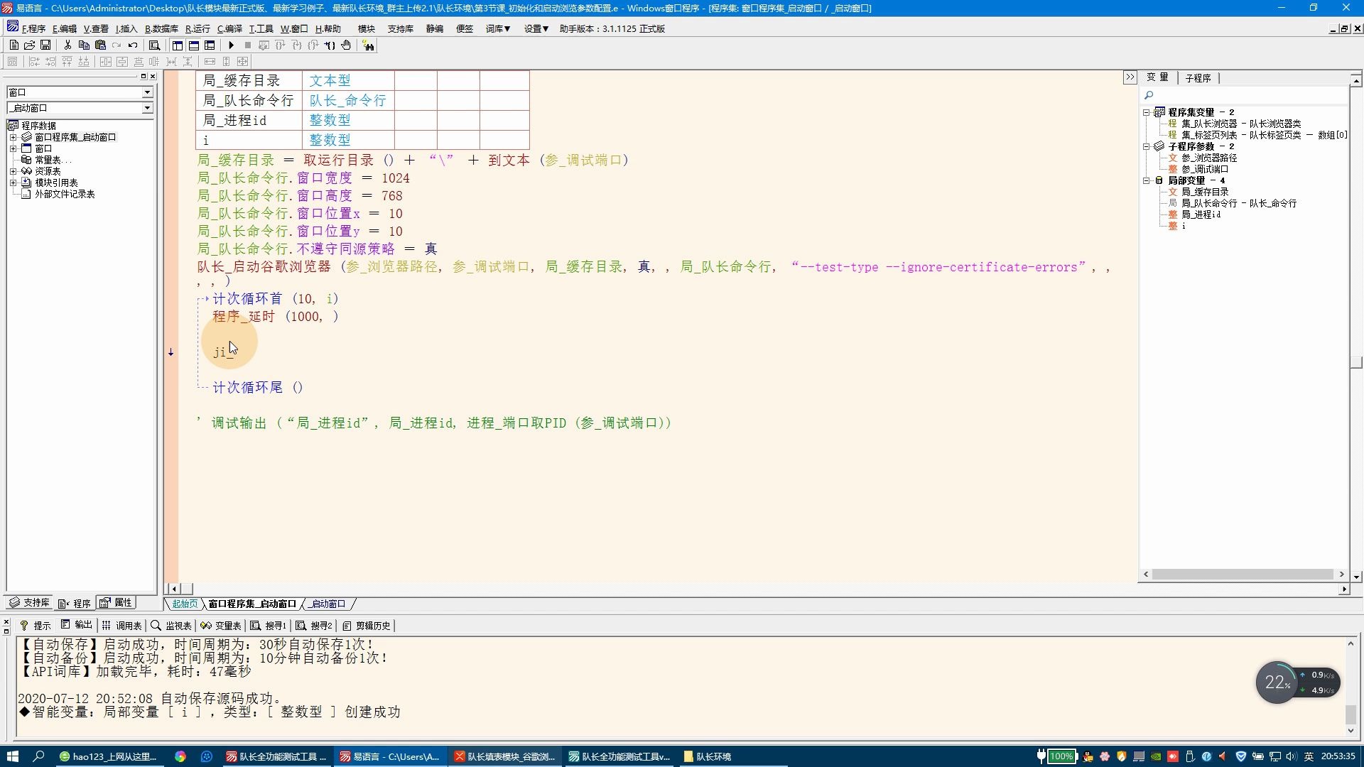
Task: Click the >> collapse panel button
Action: pos(1130,77)
